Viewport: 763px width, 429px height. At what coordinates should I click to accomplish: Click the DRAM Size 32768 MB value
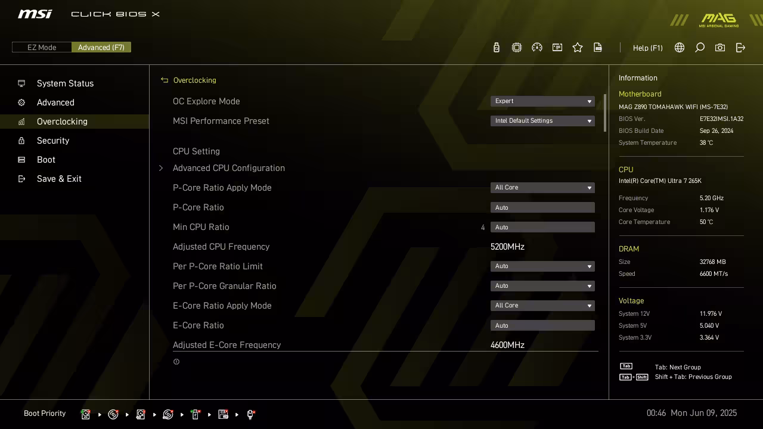713,262
